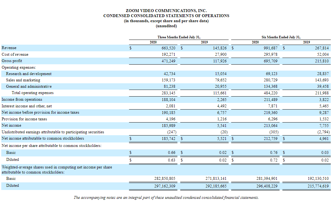Click the 'Three Months Ended July 31,' header
The width and height of the screenshot is (333, 202).
click(179, 37)
